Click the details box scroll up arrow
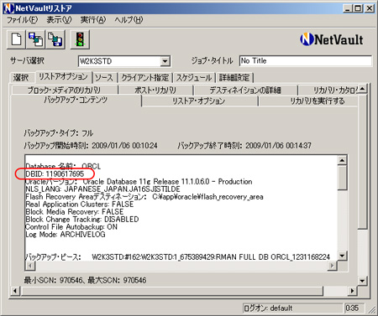The image size is (378, 316). [x=342, y=160]
